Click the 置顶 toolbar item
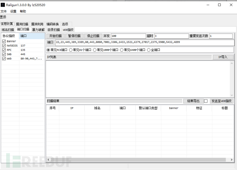Screen dimensions: 237x170 [3, 17]
